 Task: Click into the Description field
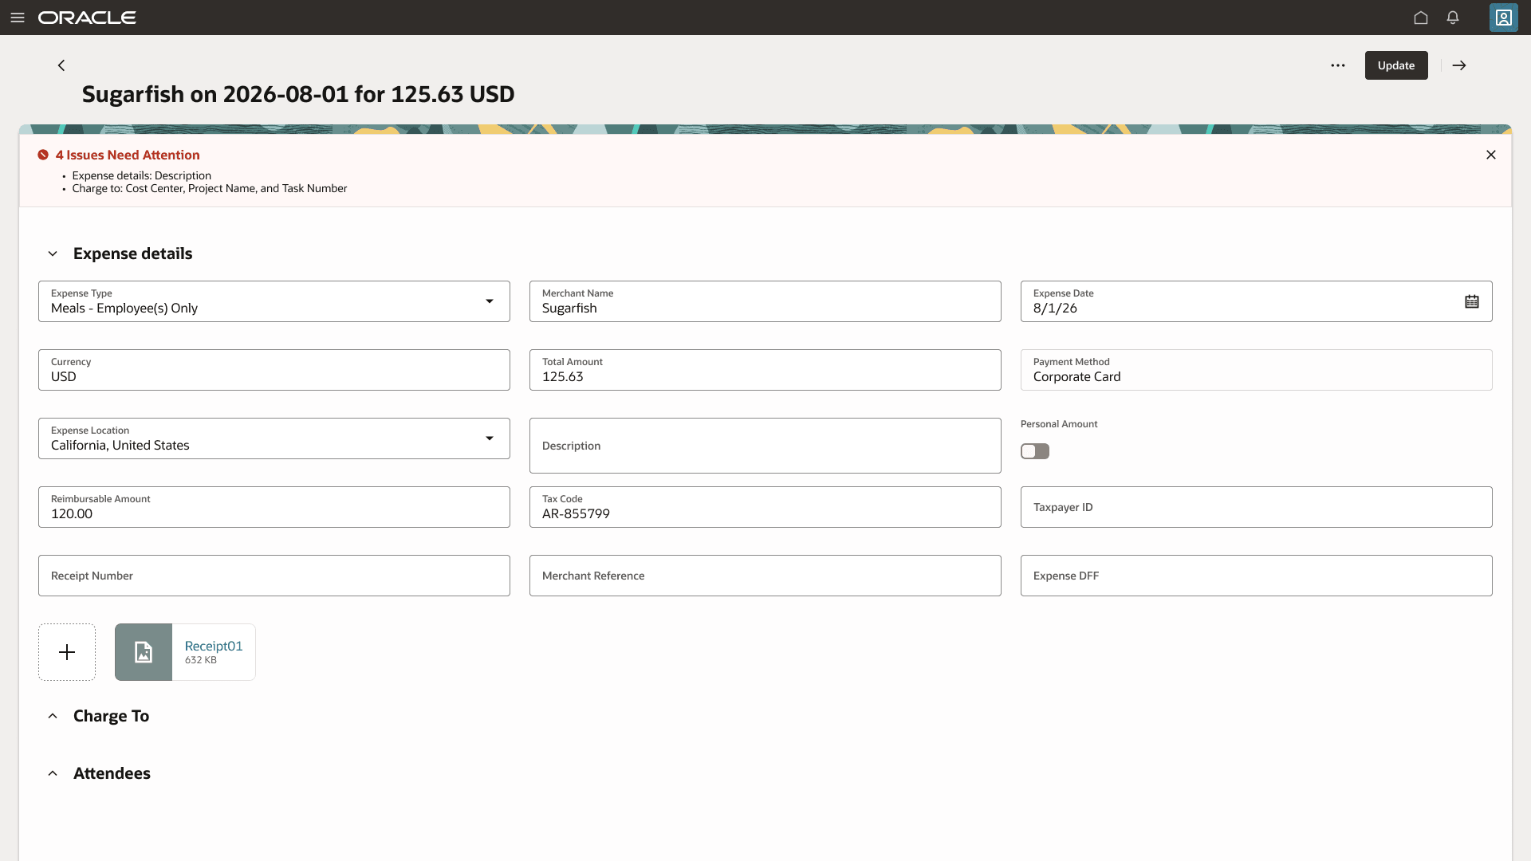click(765, 446)
